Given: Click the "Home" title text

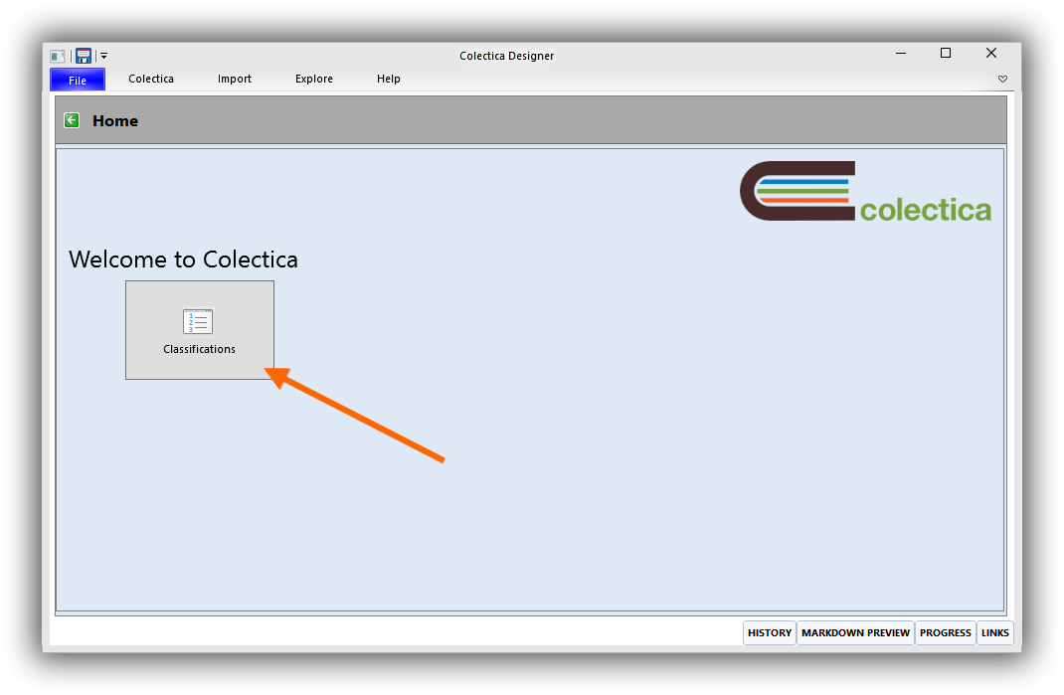Looking at the screenshot, I should point(115,121).
